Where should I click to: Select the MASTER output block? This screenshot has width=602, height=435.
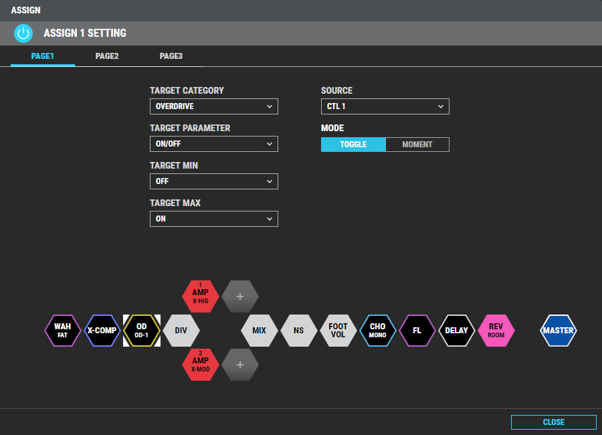[x=559, y=331]
